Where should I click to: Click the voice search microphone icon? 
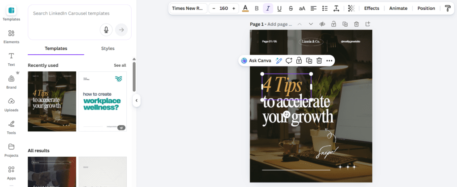click(x=106, y=30)
